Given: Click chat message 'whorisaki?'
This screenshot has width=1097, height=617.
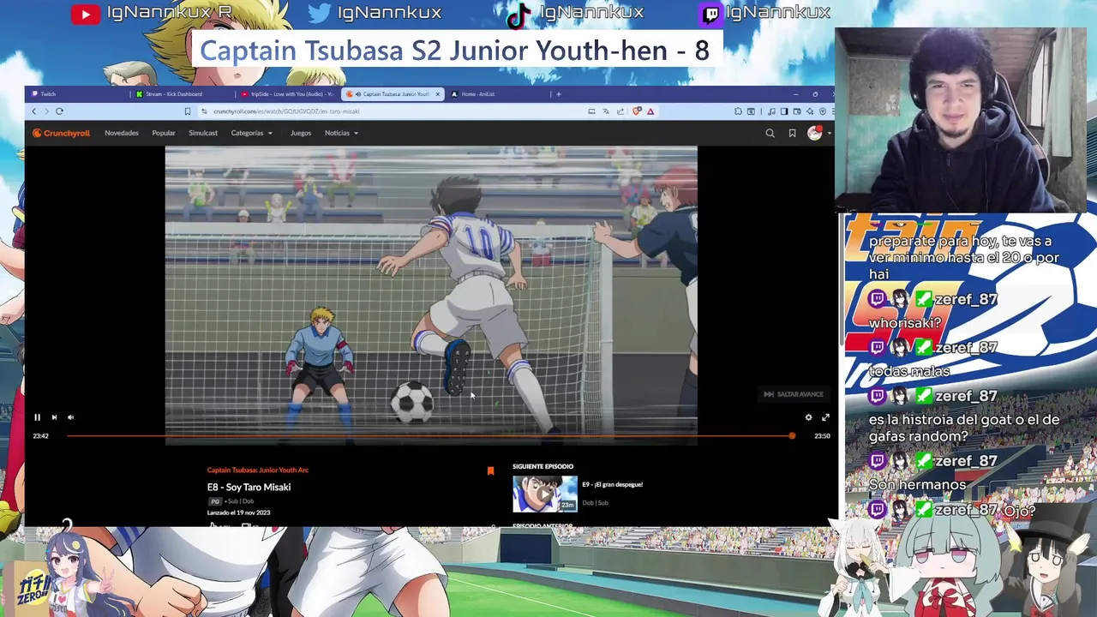Looking at the screenshot, I should click(905, 323).
